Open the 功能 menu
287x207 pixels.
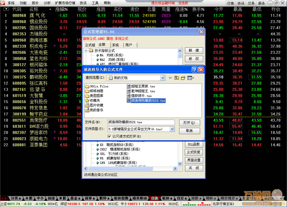23,3
